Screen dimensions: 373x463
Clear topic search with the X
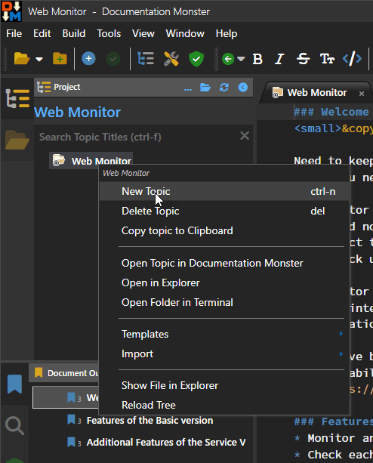click(245, 136)
